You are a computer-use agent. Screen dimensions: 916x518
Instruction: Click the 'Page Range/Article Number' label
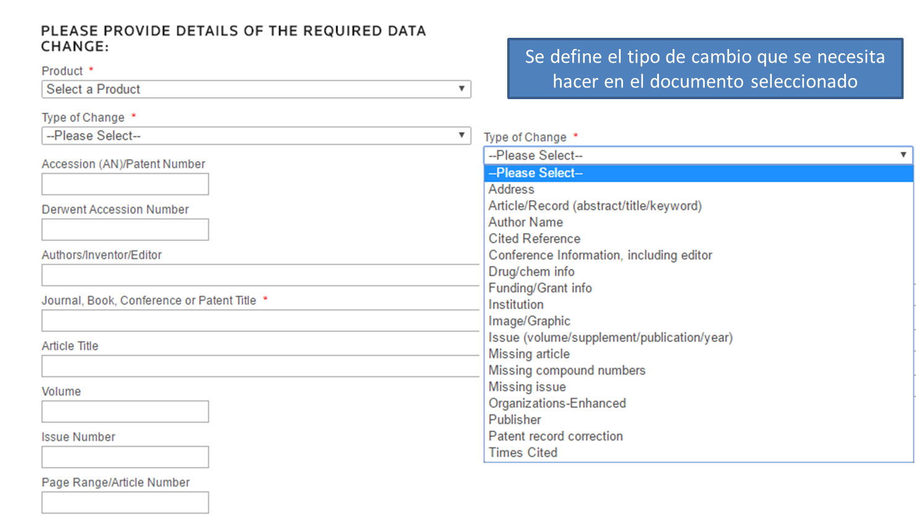pos(116,483)
